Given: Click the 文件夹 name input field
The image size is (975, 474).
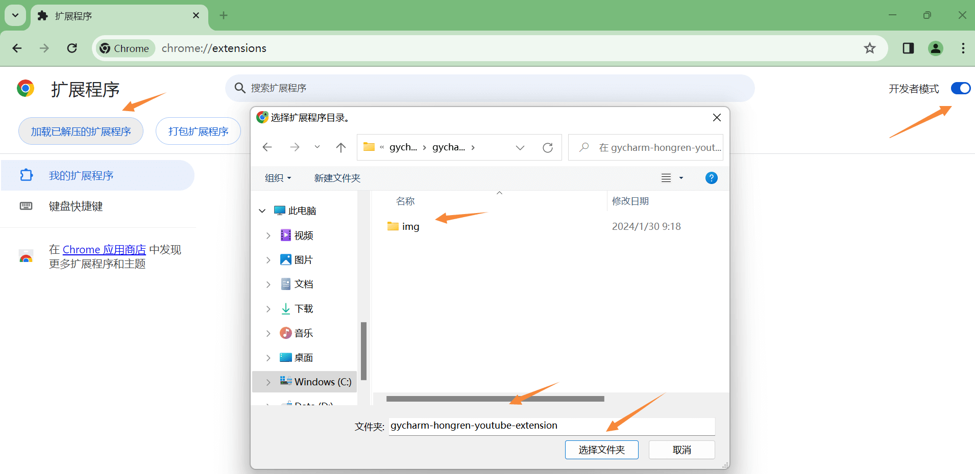Looking at the screenshot, I should coord(552,426).
